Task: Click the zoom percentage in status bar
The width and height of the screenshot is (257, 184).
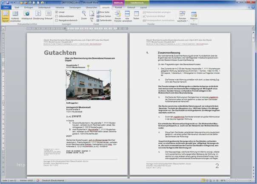Action: (x=223, y=181)
